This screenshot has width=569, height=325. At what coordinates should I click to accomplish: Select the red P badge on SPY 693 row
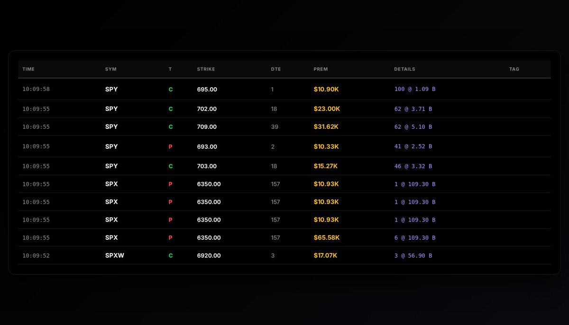click(170, 146)
